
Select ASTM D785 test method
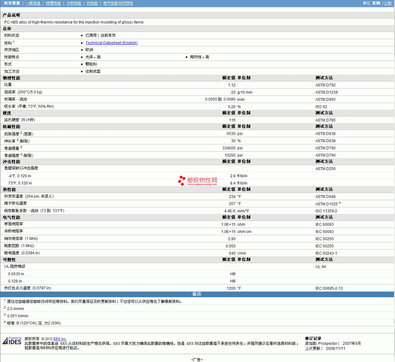point(326,120)
